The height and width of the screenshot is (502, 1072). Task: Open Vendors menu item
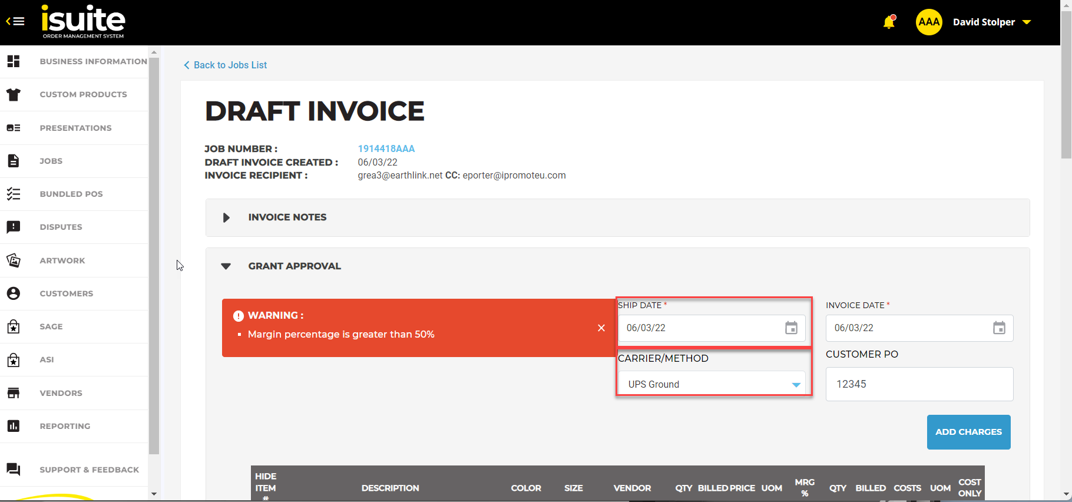click(61, 393)
